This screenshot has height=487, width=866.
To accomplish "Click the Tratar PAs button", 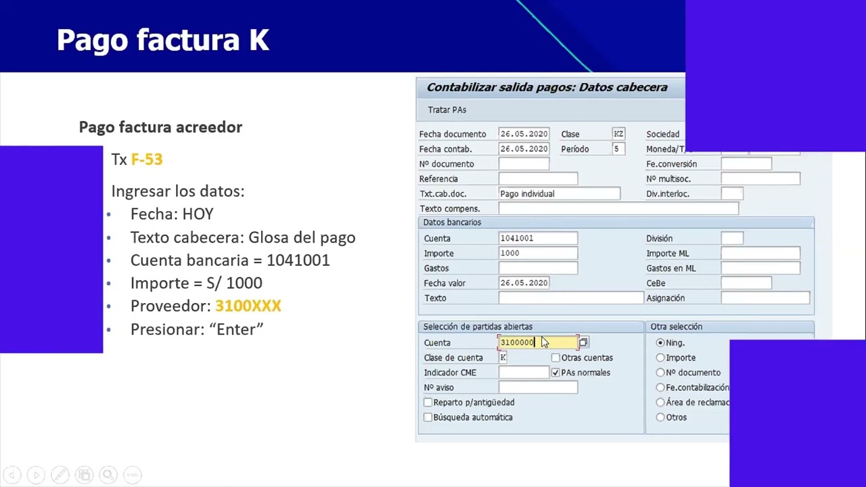I will click(x=447, y=110).
